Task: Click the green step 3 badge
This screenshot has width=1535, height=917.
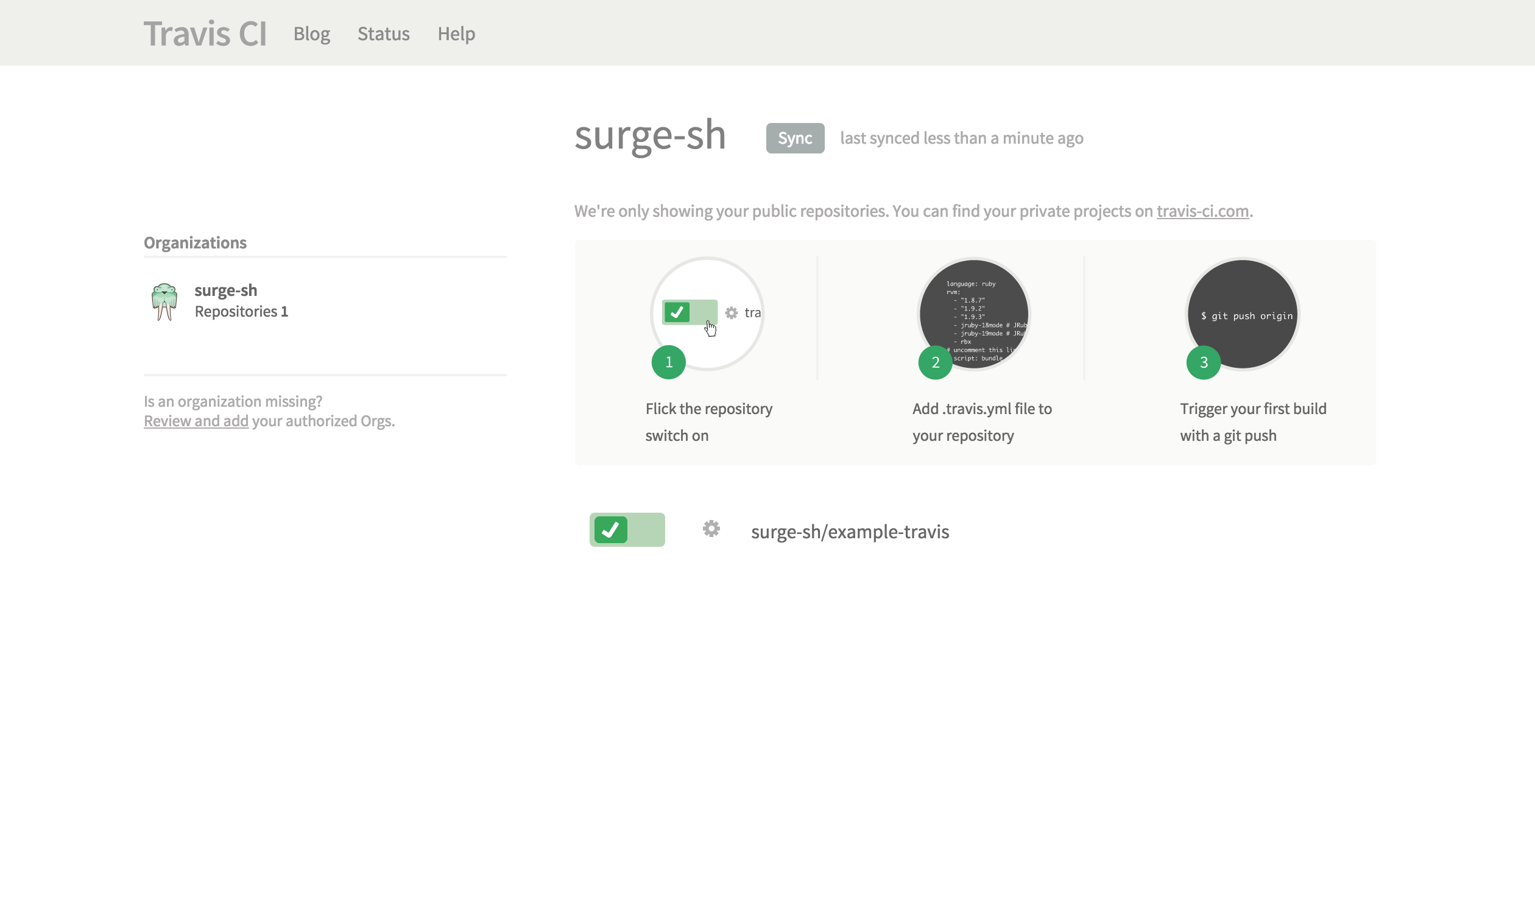Action: point(1203,362)
